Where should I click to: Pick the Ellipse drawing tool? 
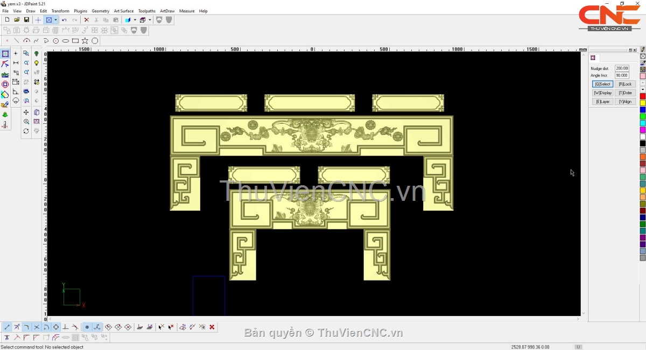66,41
